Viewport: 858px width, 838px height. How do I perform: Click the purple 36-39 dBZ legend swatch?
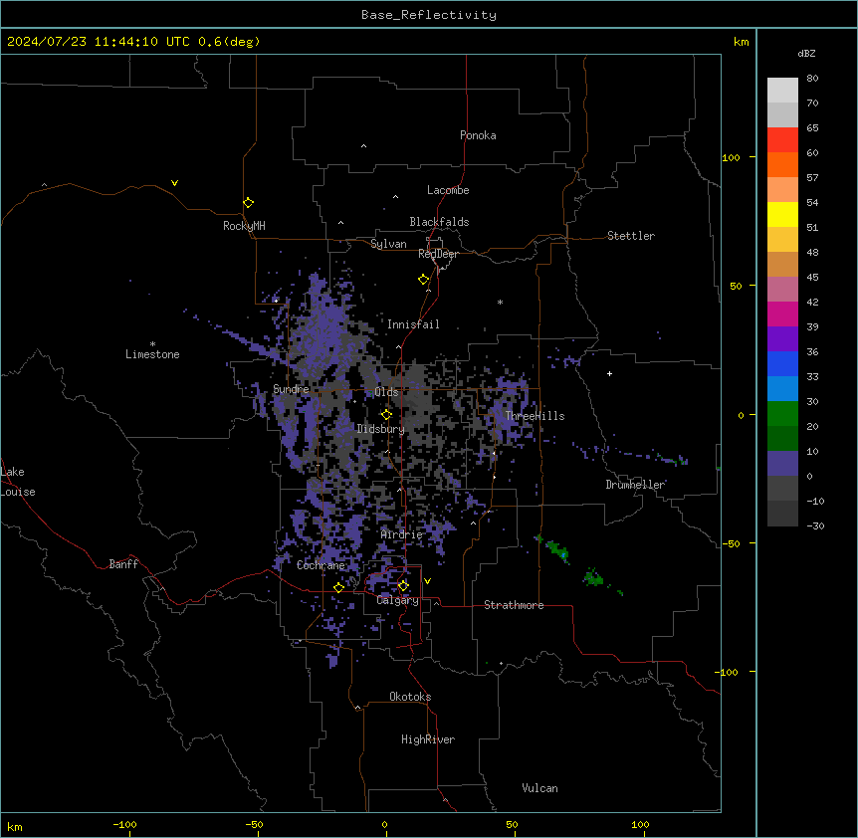[x=782, y=338]
